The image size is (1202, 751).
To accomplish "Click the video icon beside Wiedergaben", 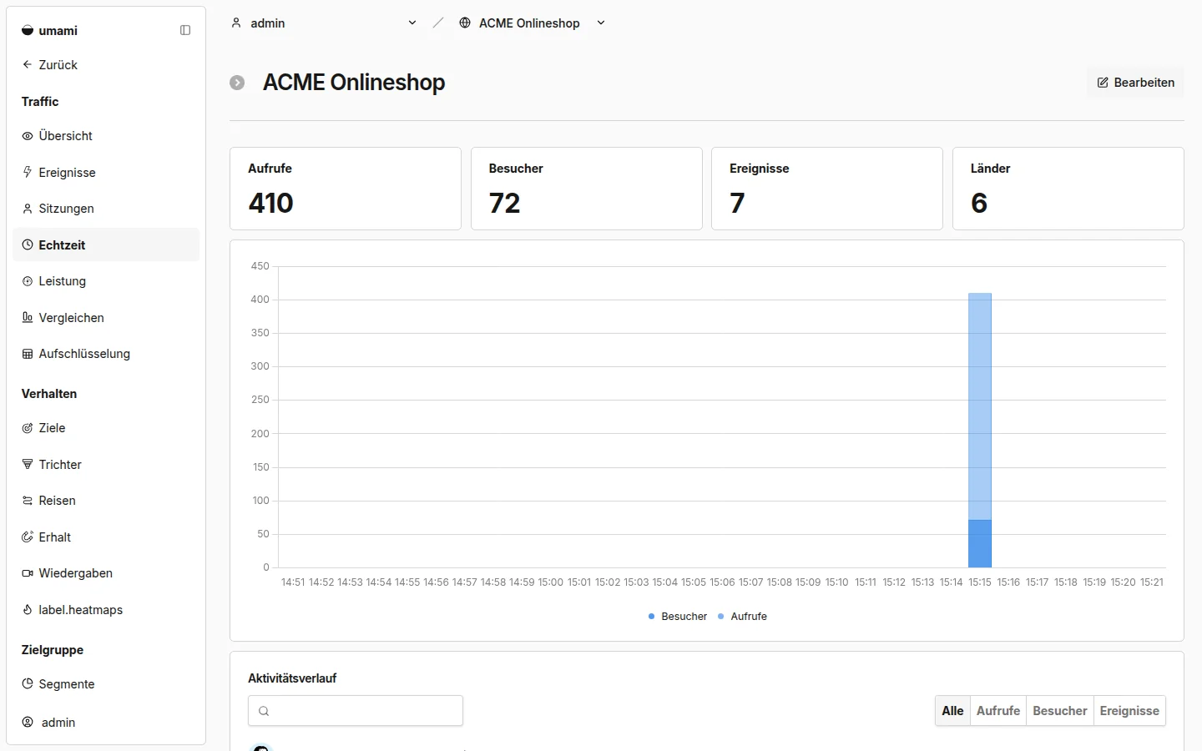I will (28, 573).
